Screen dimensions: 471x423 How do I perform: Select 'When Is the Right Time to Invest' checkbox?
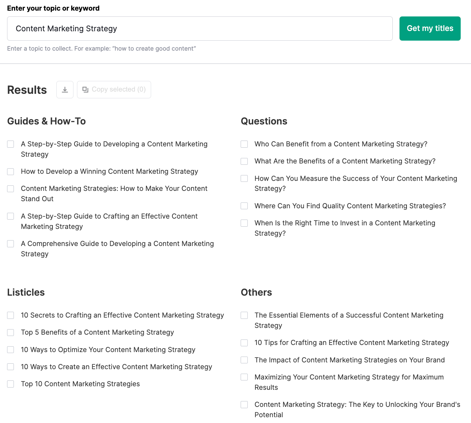tap(244, 223)
